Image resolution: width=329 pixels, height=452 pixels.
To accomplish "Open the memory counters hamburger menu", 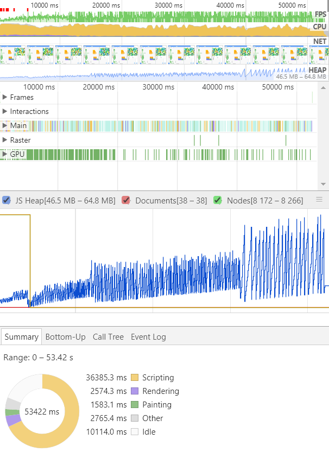I will point(319,200).
